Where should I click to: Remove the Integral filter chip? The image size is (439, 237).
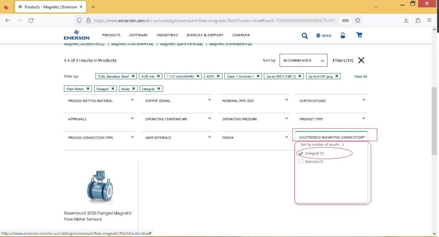[159, 89]
